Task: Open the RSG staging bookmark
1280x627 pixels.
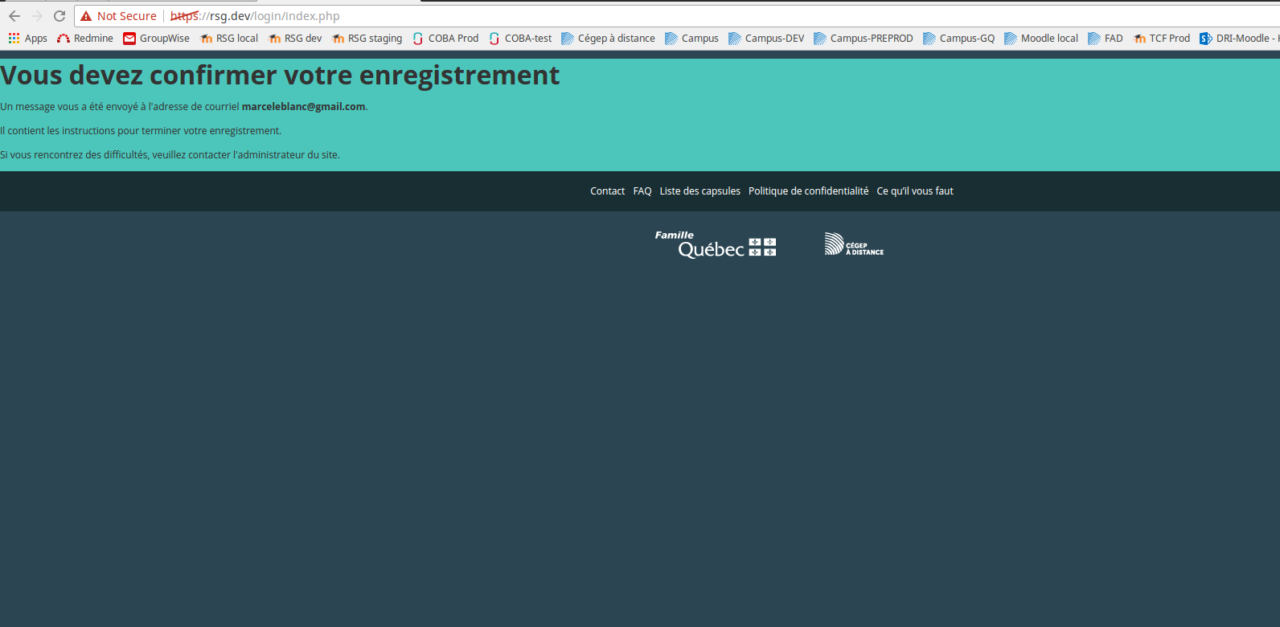Action: [367, 39]
